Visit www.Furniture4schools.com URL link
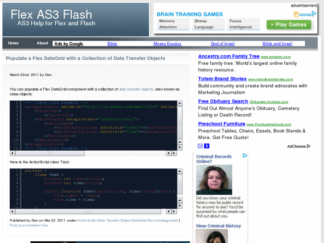 tap(269, 124)
